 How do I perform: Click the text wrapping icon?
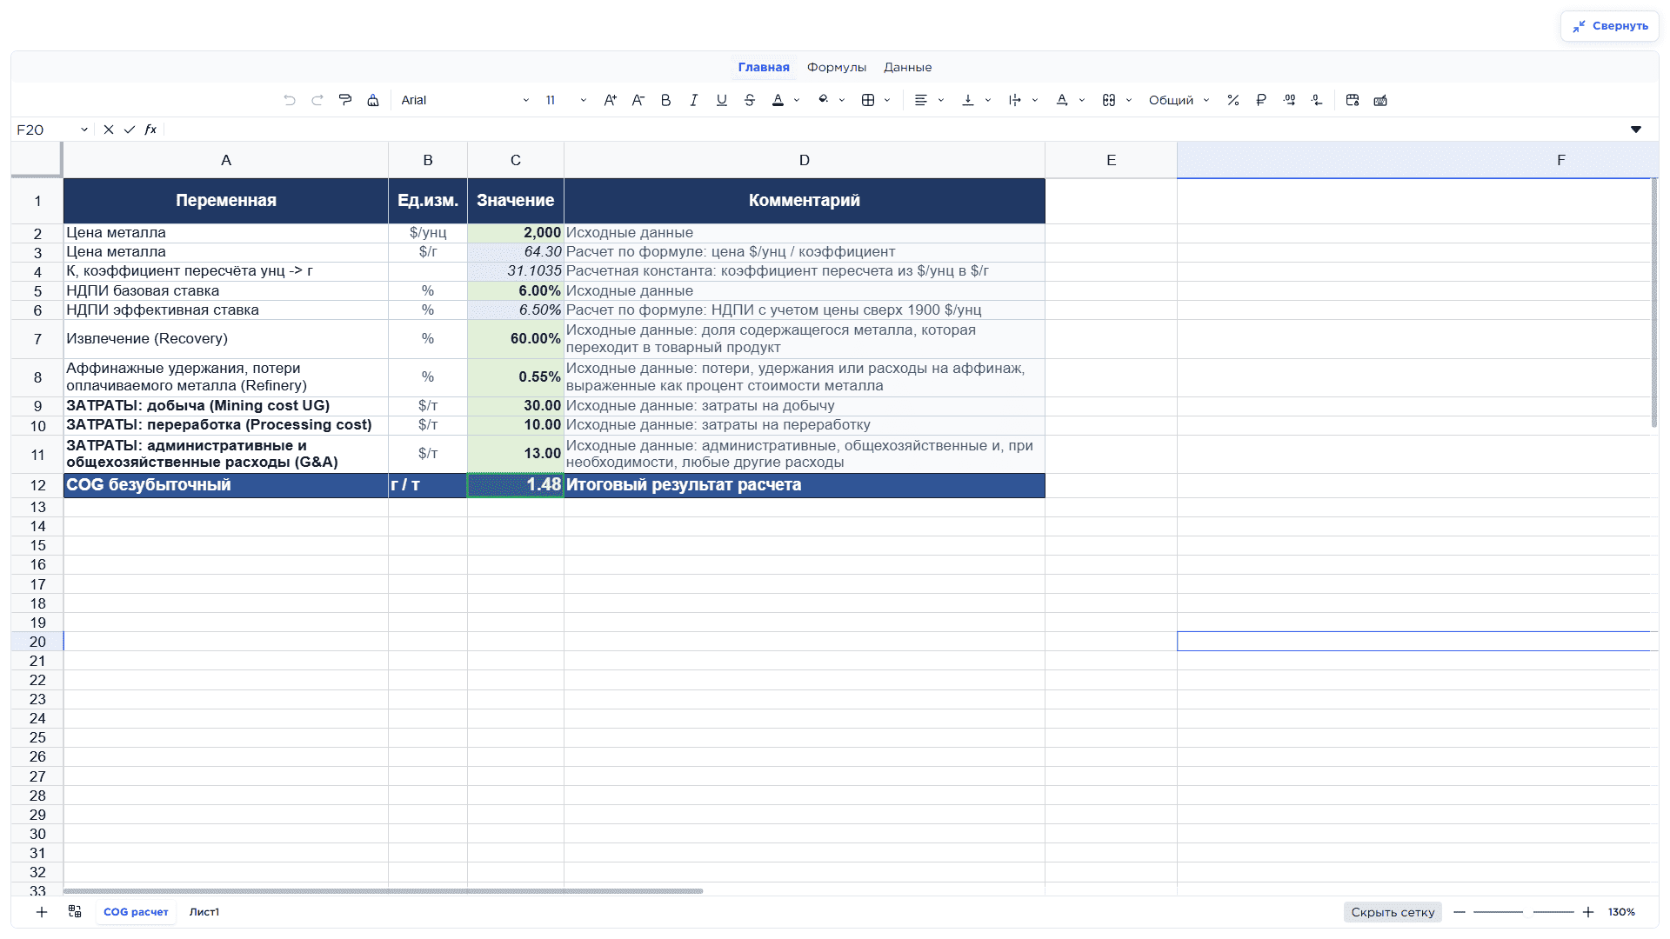1015,100
